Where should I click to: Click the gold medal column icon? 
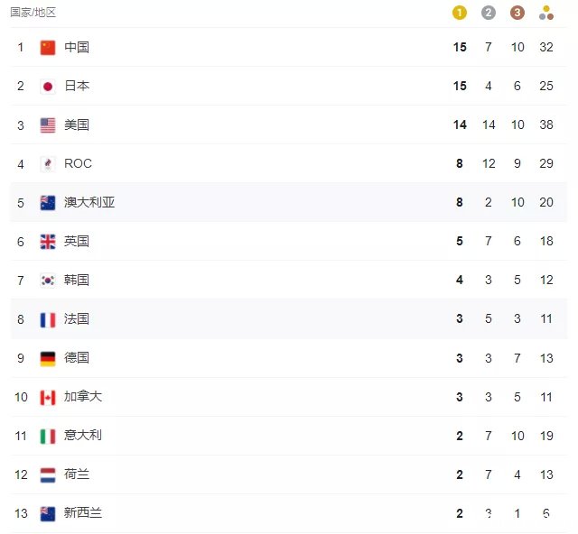(460, 13)
